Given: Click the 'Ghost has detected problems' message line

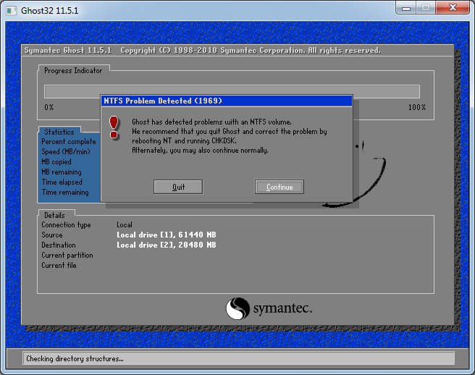Looking at the screenshot, I should pos(211,122).
